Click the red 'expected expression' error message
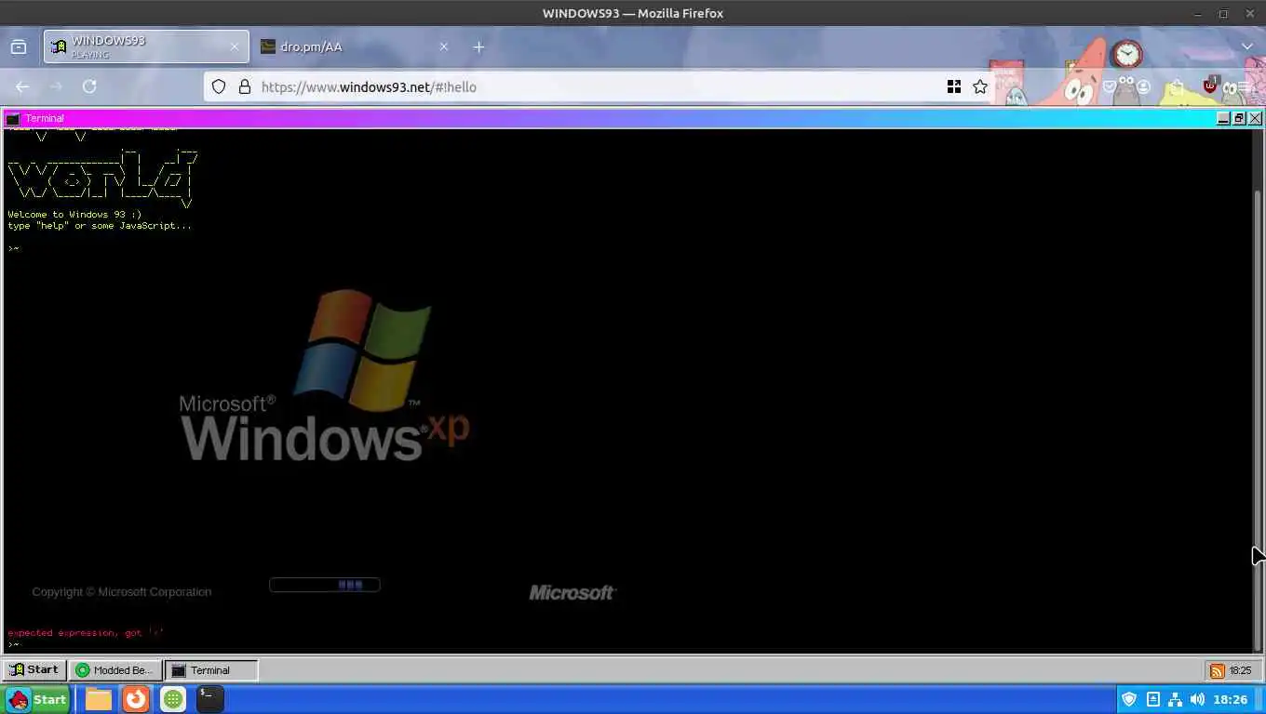Viewport: 1266px width, 714px height. (86, 633)
